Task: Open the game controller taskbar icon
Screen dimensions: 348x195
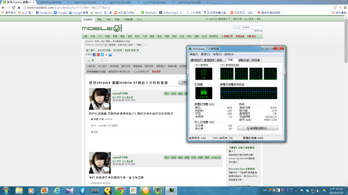Action: coord(95,191)
